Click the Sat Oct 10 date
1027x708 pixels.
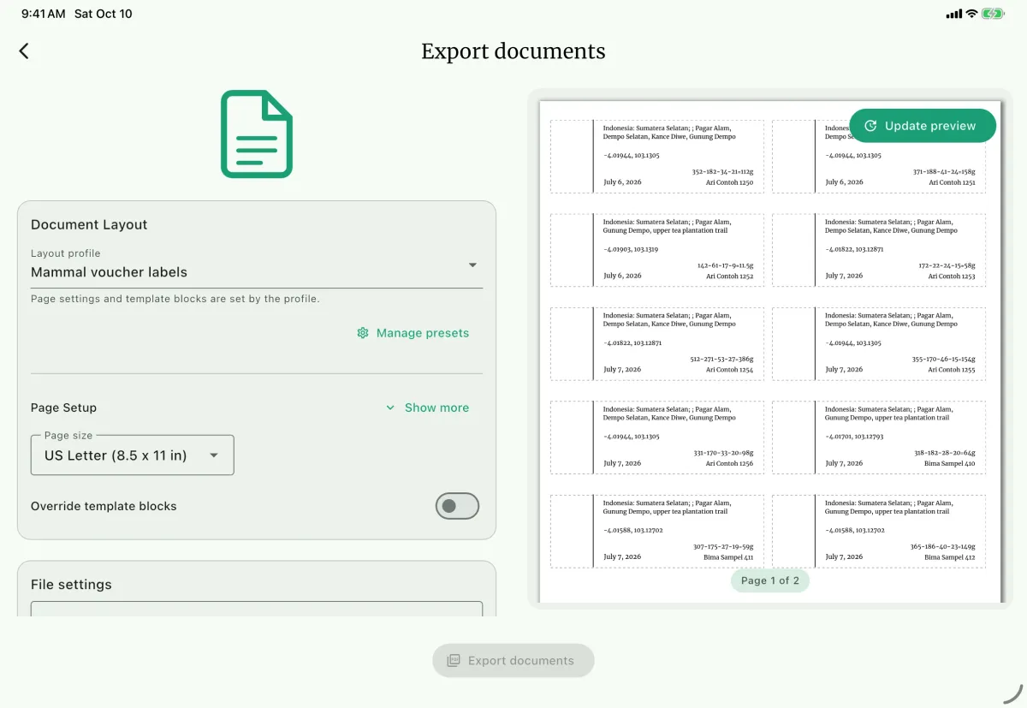coord(104,14)
